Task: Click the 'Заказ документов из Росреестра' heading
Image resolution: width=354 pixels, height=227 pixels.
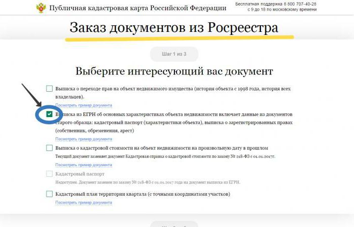Action: click(x=174, y=27)
